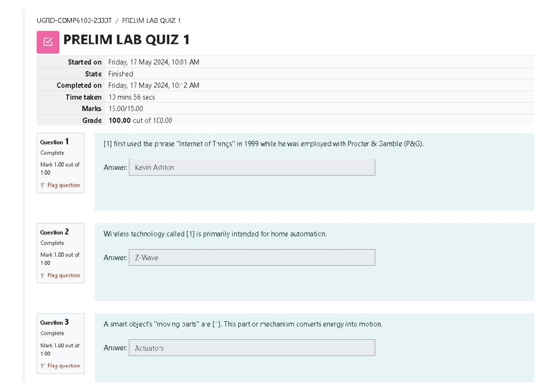Click the Started on timestamp
The image size is (556, 392).
pos(153,61)
